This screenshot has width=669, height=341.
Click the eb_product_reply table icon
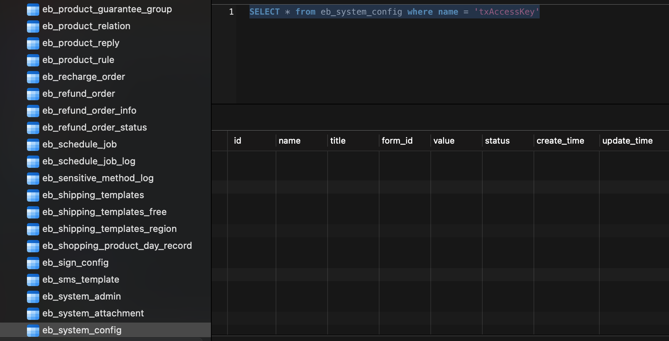coord(33,43)
